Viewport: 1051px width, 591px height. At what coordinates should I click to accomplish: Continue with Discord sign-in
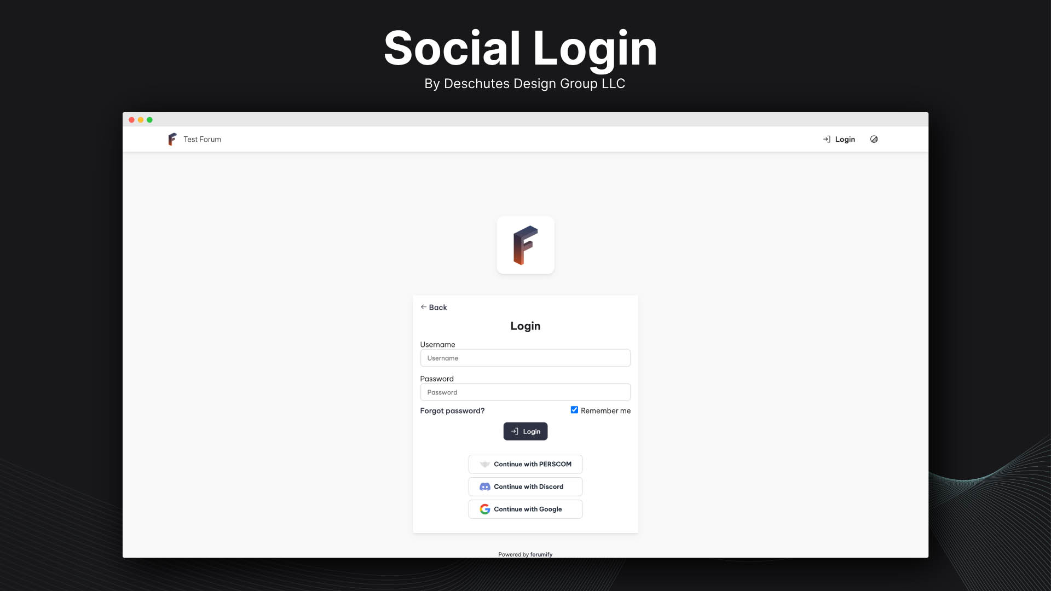pyautogui.click(x=525, y=486)
